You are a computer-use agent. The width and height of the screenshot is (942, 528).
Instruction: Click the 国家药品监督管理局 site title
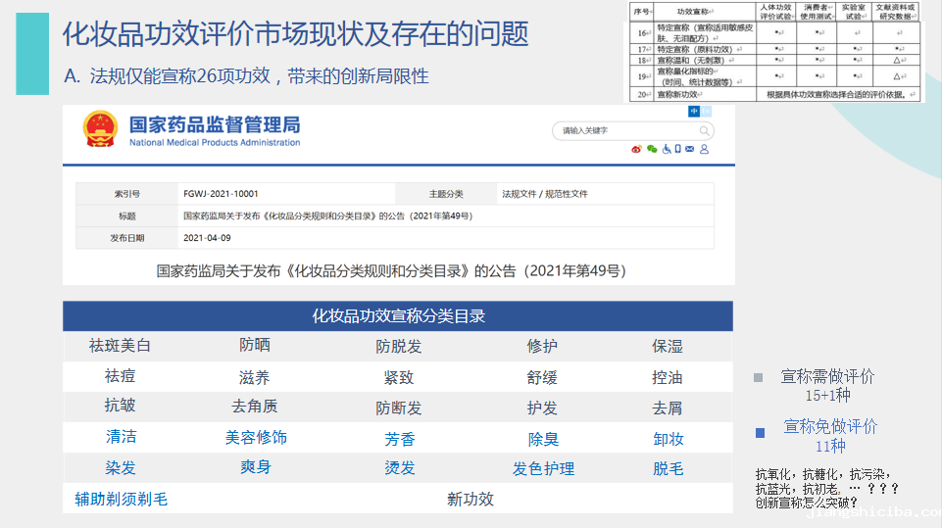(215, 125)
